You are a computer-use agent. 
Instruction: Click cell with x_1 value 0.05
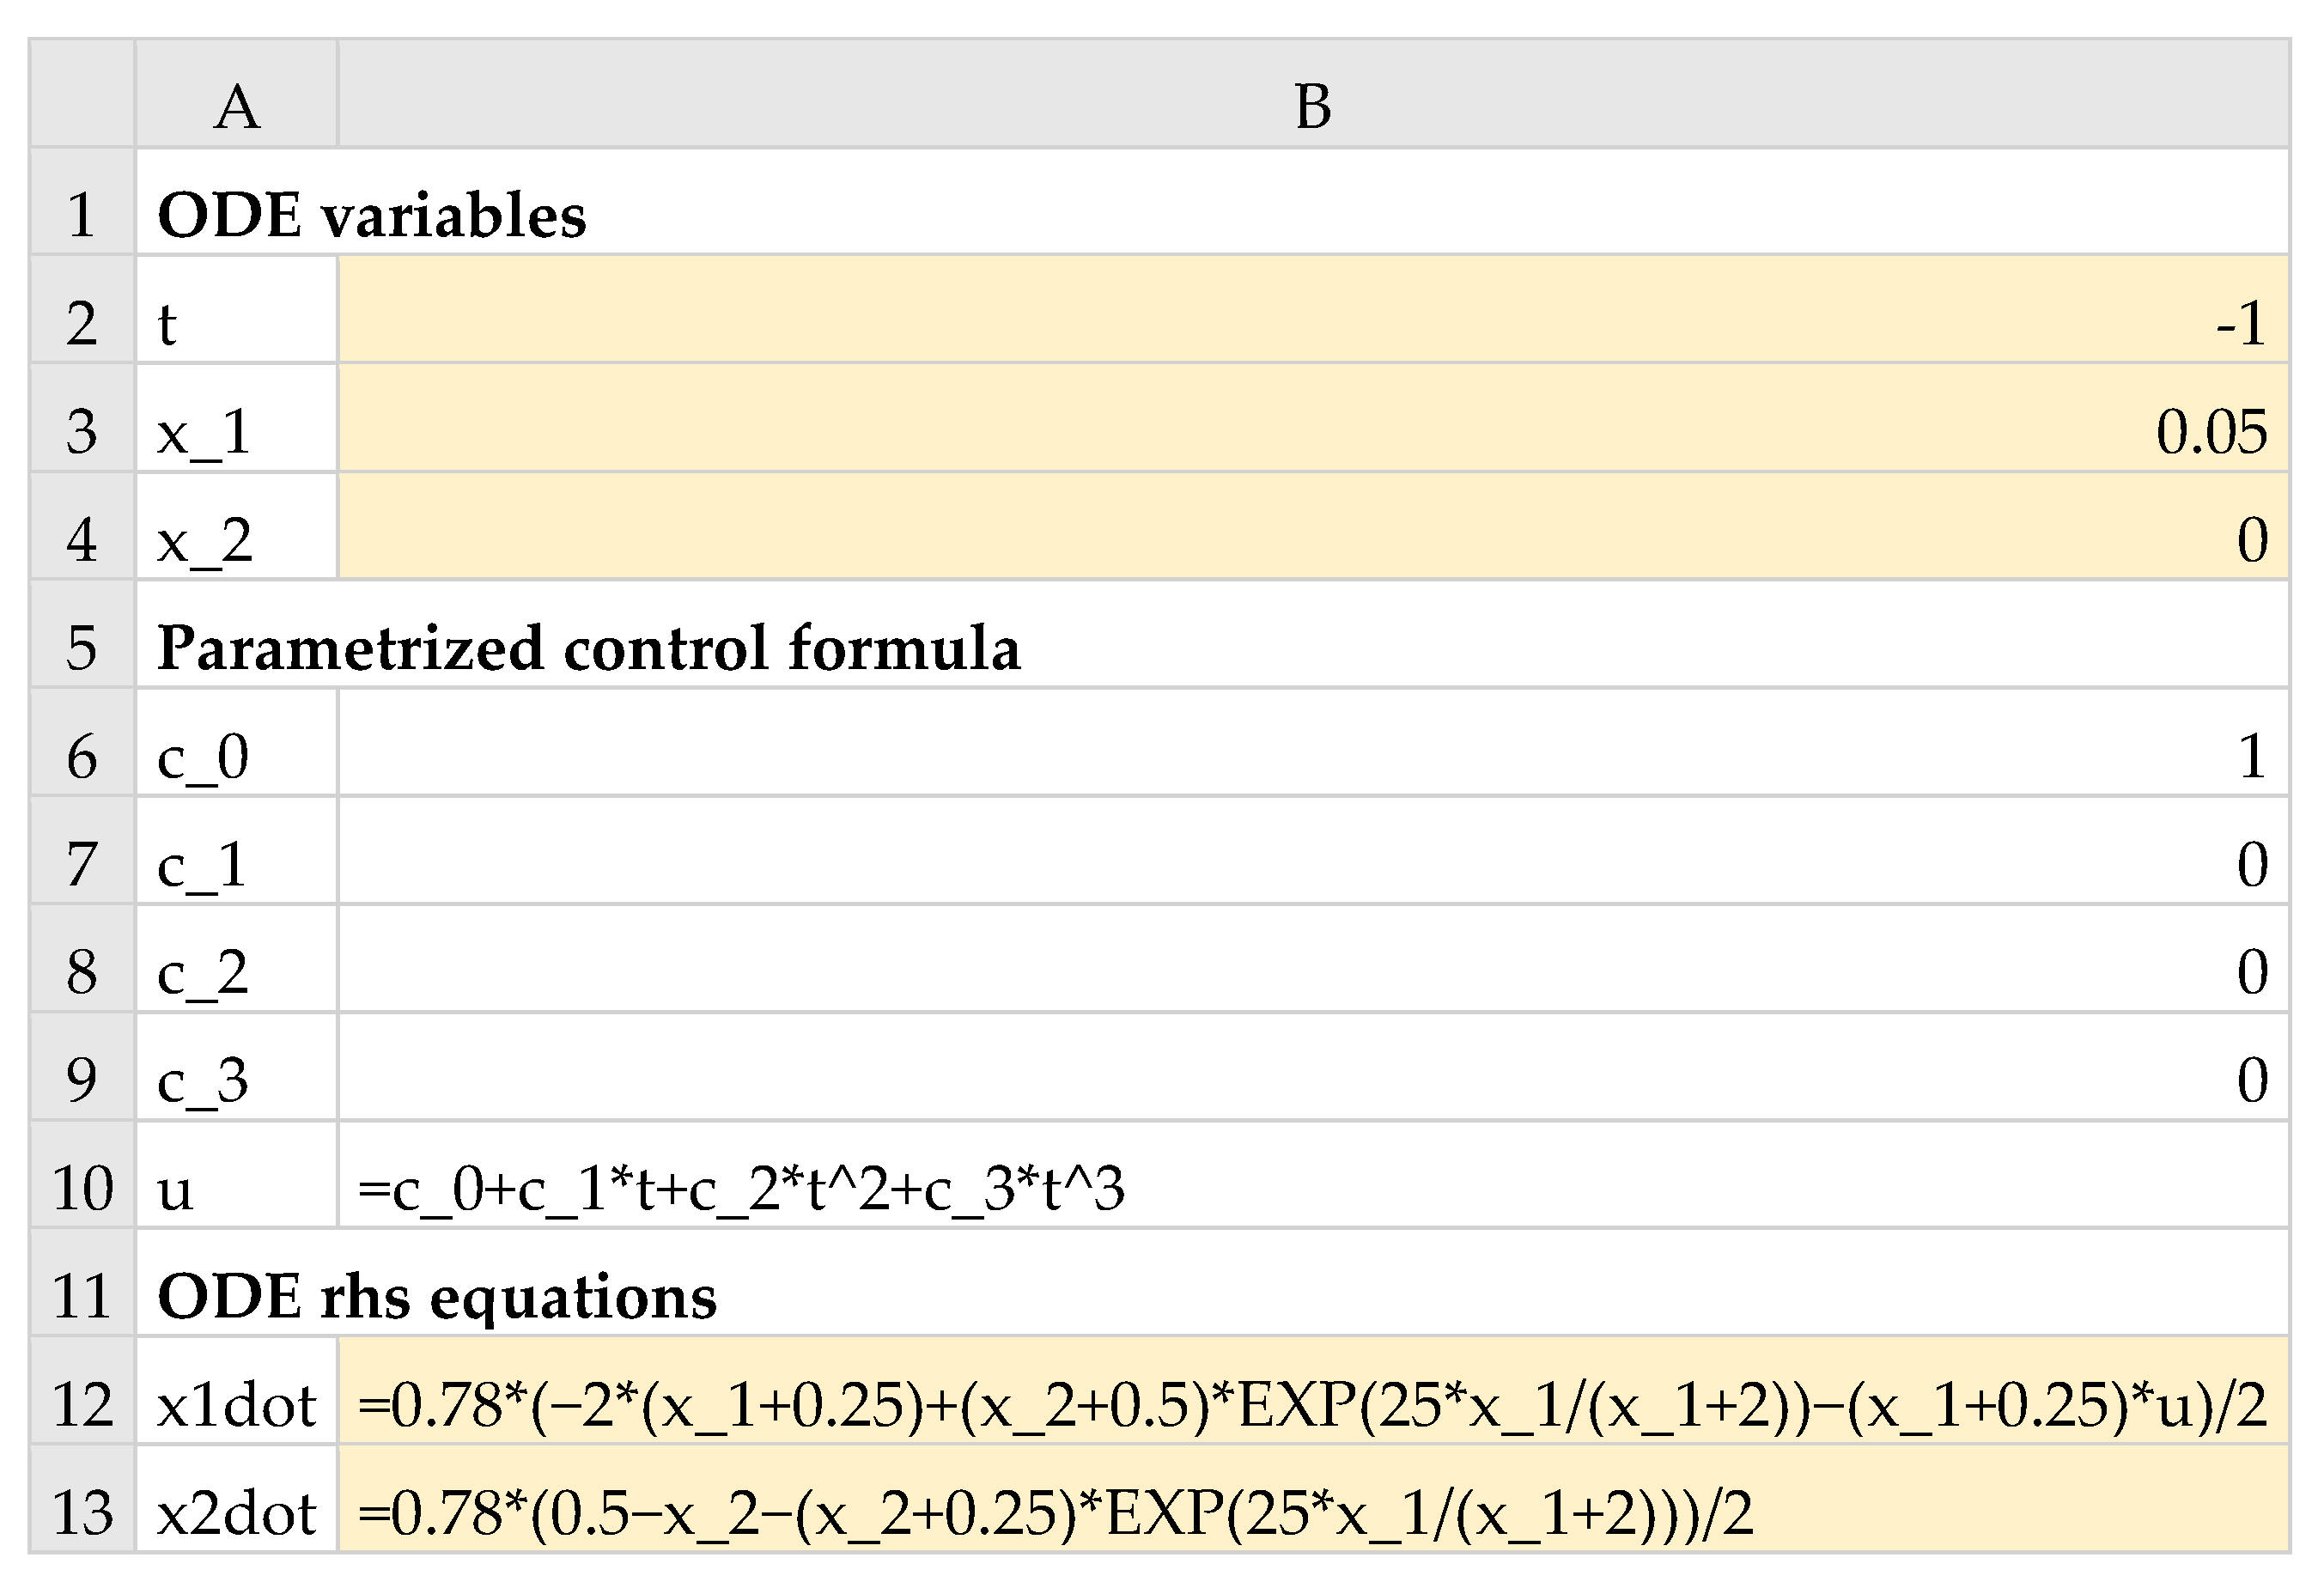(1312, 431)
